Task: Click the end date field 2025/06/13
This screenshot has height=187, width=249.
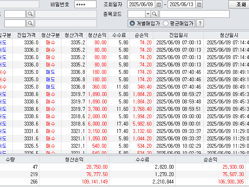Action: coord(182,5)
